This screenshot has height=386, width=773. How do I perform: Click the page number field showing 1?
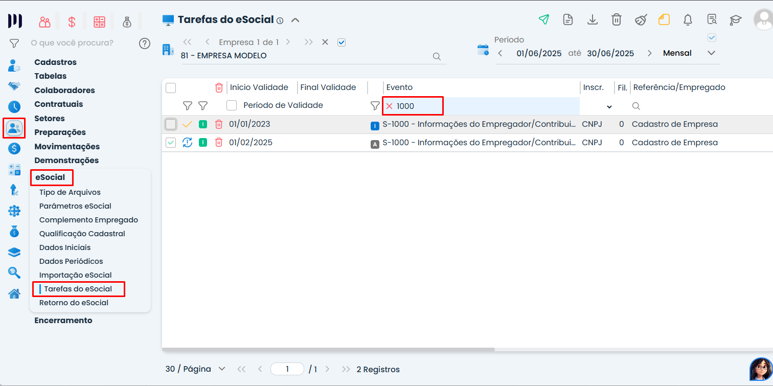pos(287,369)
